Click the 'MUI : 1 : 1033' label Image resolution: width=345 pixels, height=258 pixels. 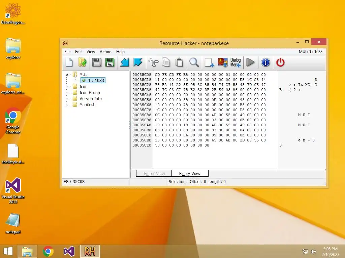310,51
